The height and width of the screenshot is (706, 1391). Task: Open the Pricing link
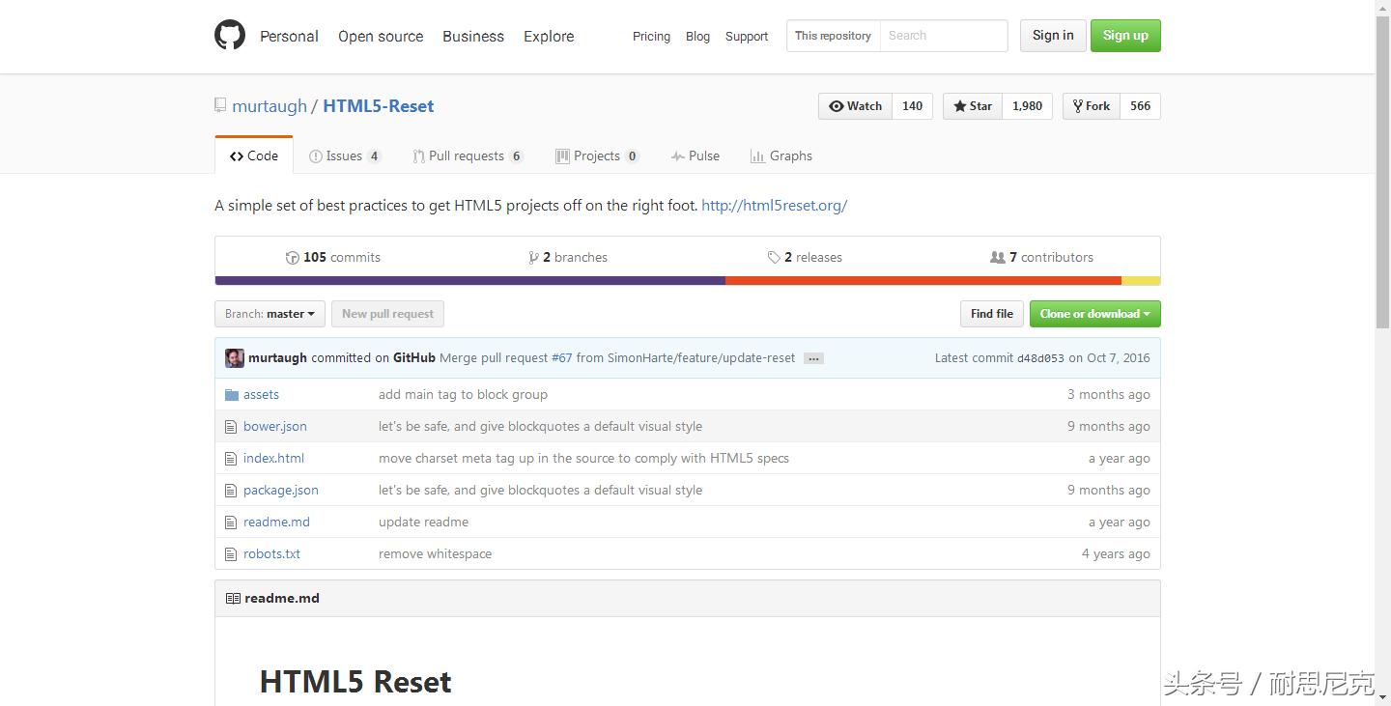(651, 36)
